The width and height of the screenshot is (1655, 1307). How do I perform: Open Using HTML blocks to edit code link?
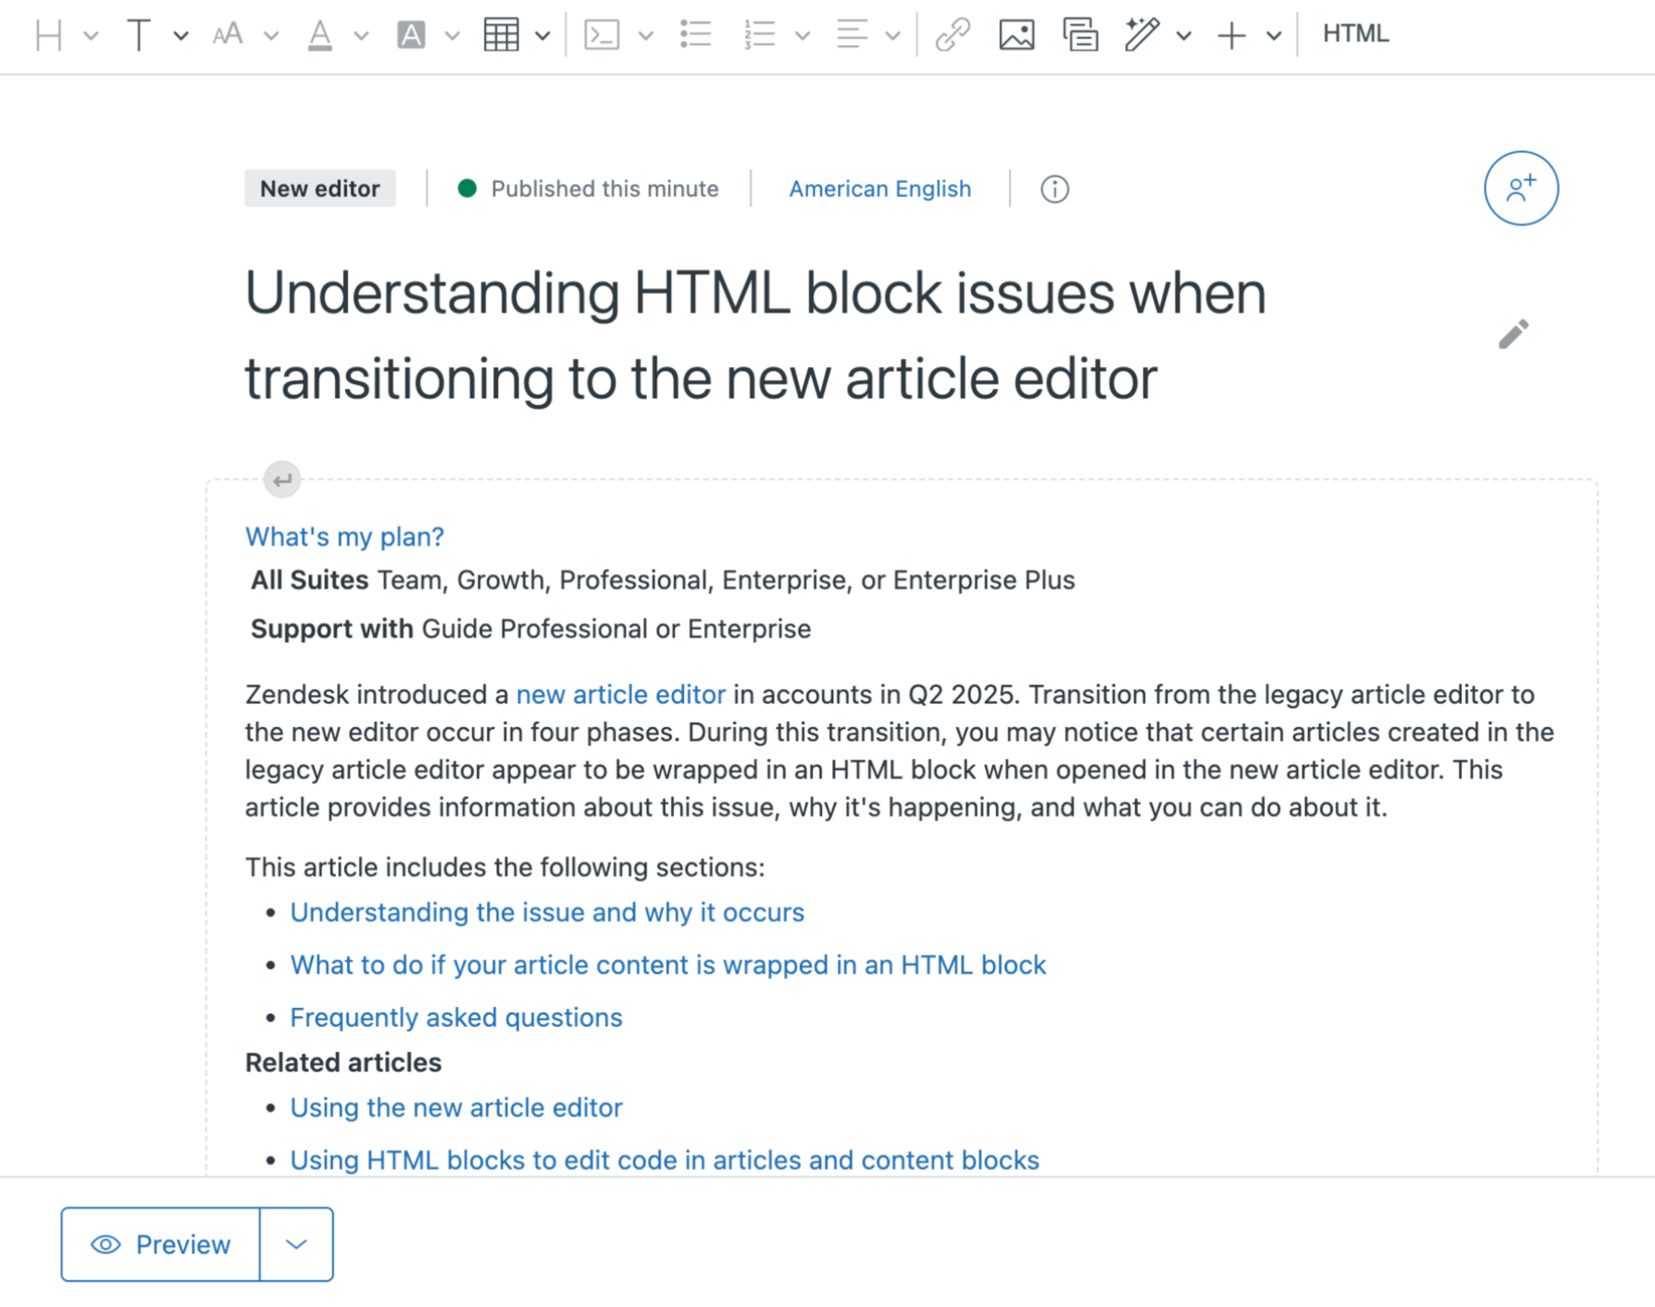(x=665, y=1160)
